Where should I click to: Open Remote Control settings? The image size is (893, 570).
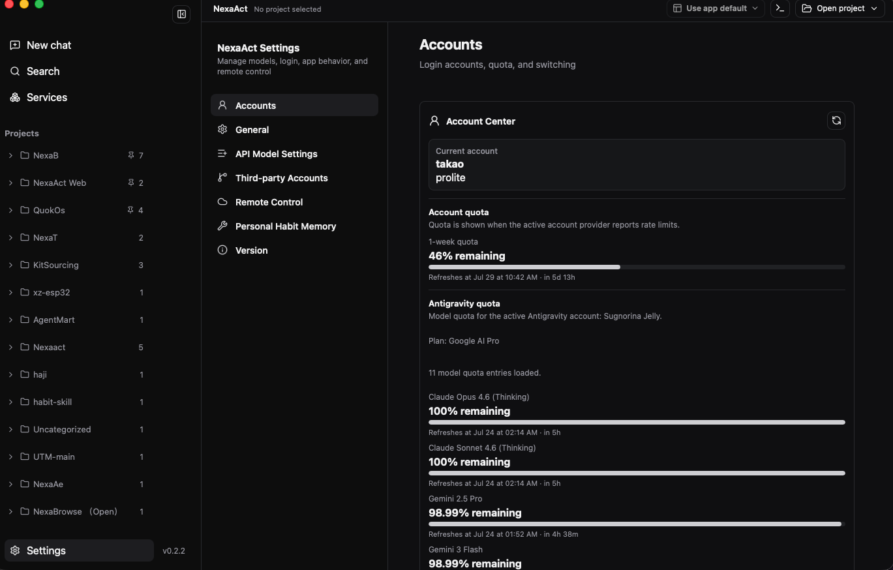click(x=294, y=202)
